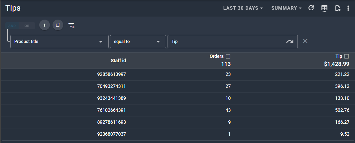
Task: Open the three-dot more options menu
Action: tap(348, 8)
